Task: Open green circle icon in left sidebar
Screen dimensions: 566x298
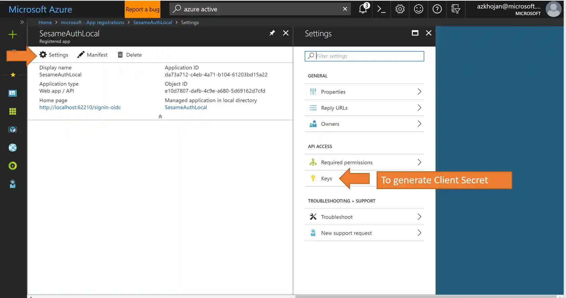Action: [13, 166]
